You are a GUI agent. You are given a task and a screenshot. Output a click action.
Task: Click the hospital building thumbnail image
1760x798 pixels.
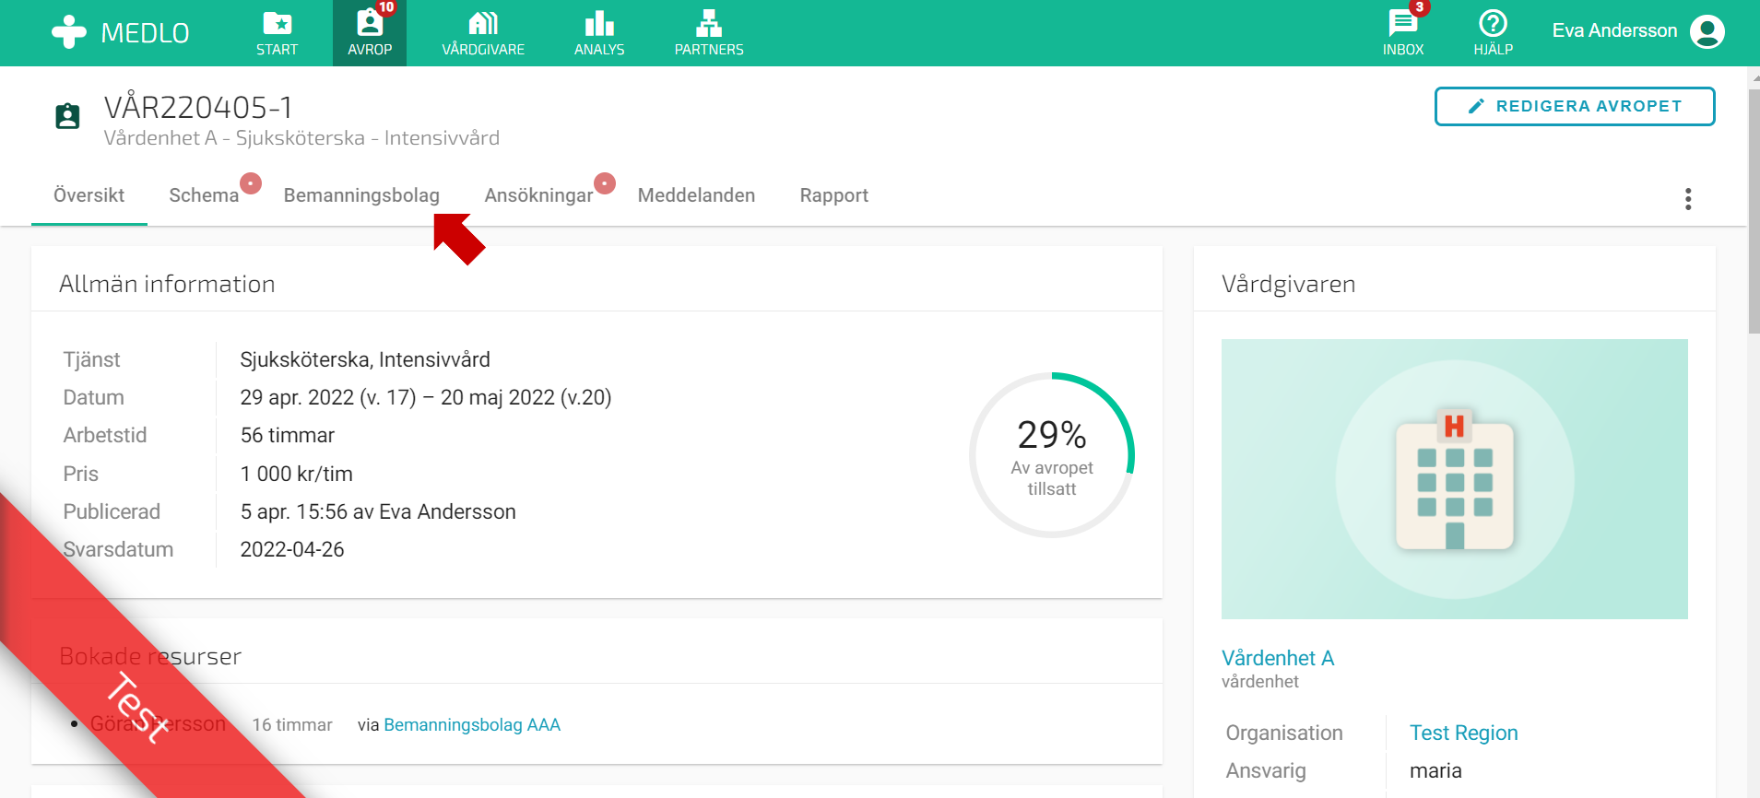pos(1455,479)
